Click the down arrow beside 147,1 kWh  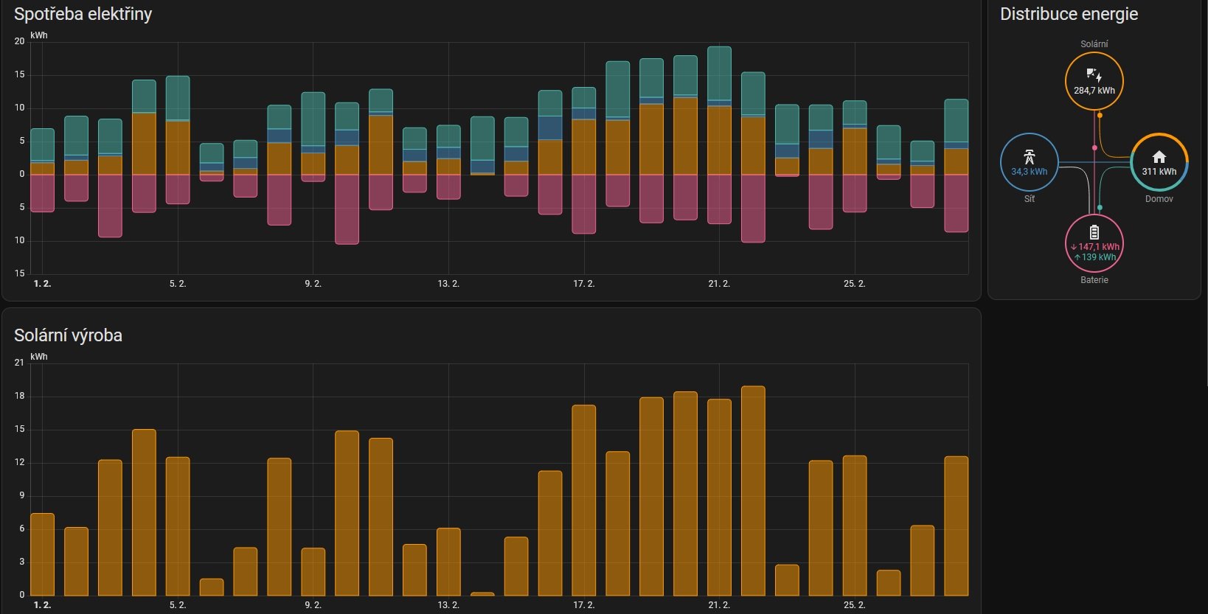pyautogui.click(x=1073, y=247)
